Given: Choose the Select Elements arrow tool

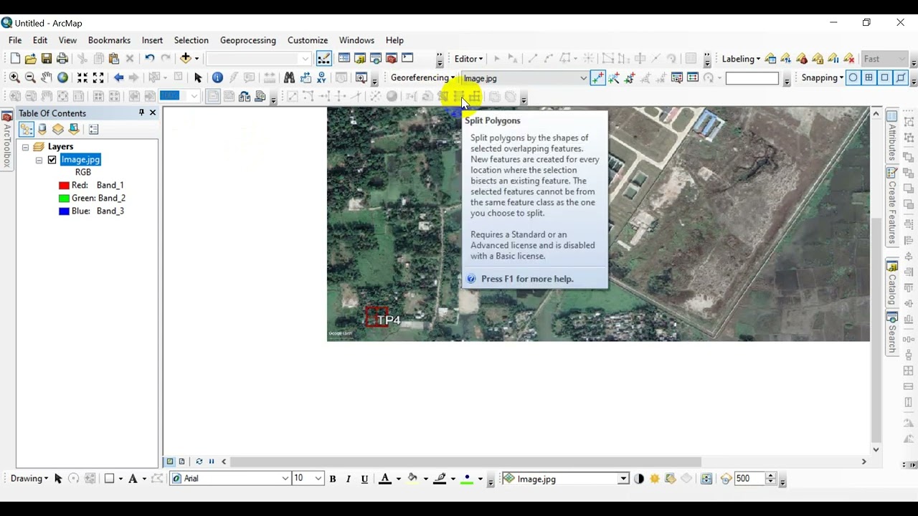Looking at the screenshot, I should 198,77.
